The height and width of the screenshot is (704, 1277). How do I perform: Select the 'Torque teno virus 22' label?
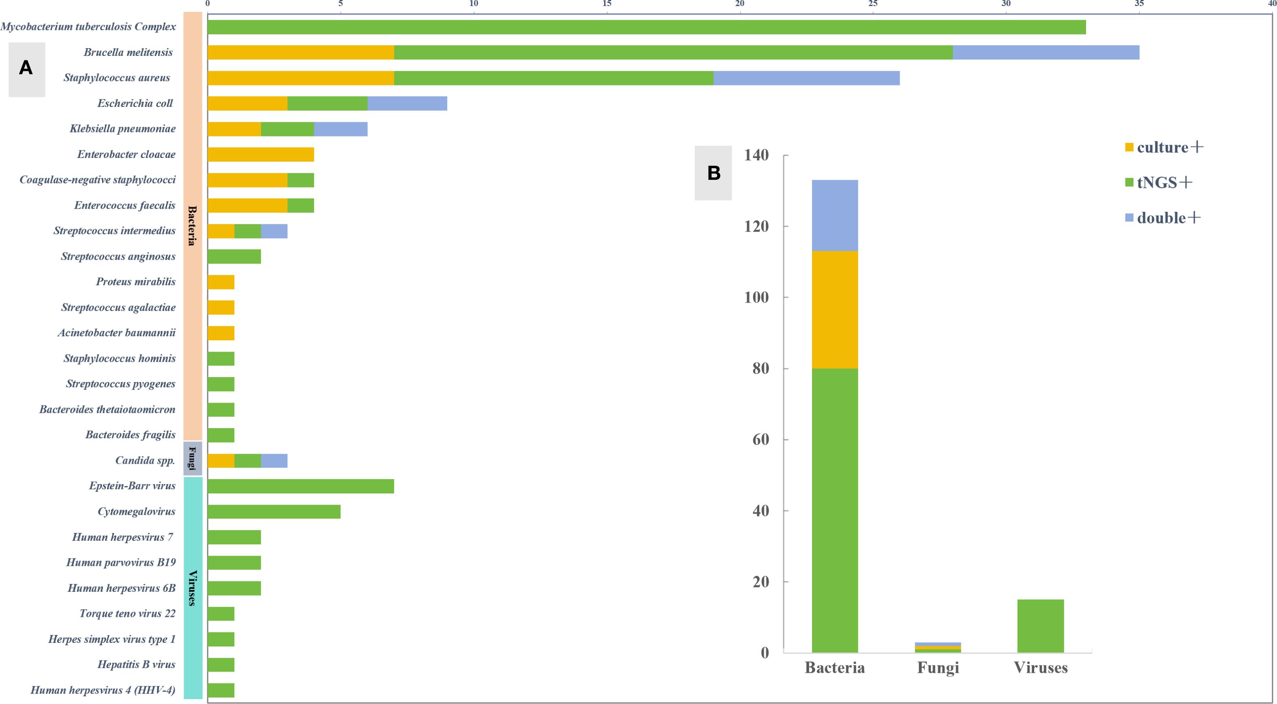point(127,614)
